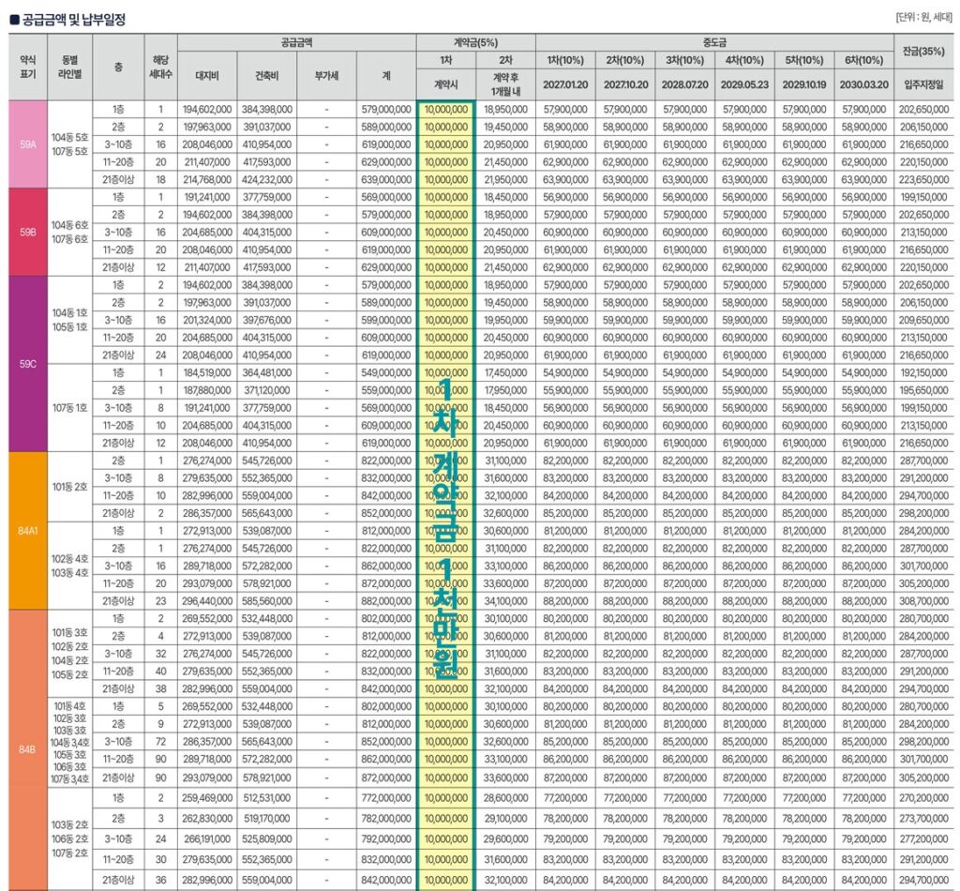Click the total price 559,000,000
The height and width of the screenshot is (891, 960).
tap(386, 390)
